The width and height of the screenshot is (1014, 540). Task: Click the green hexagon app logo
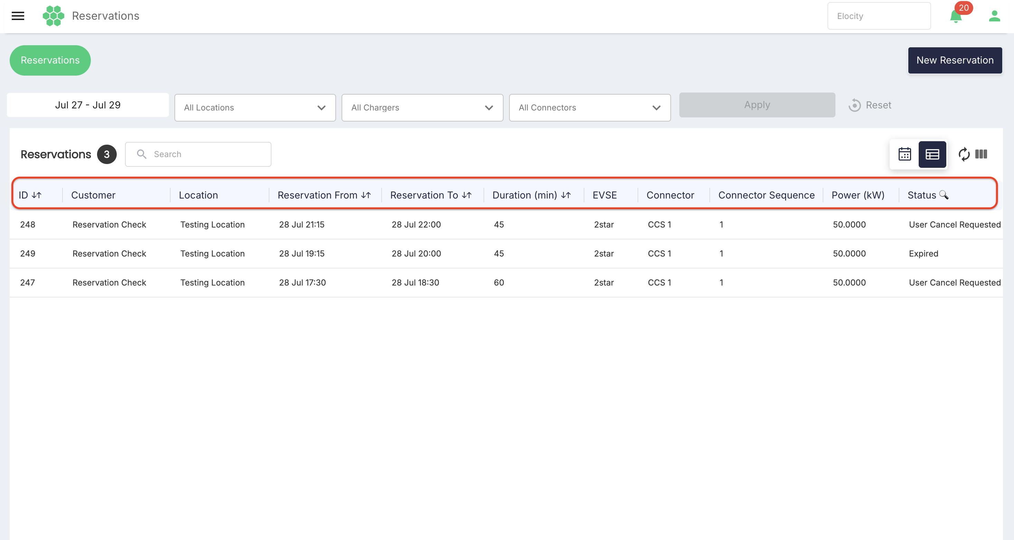pyautogui.click(x=53, y=16)
